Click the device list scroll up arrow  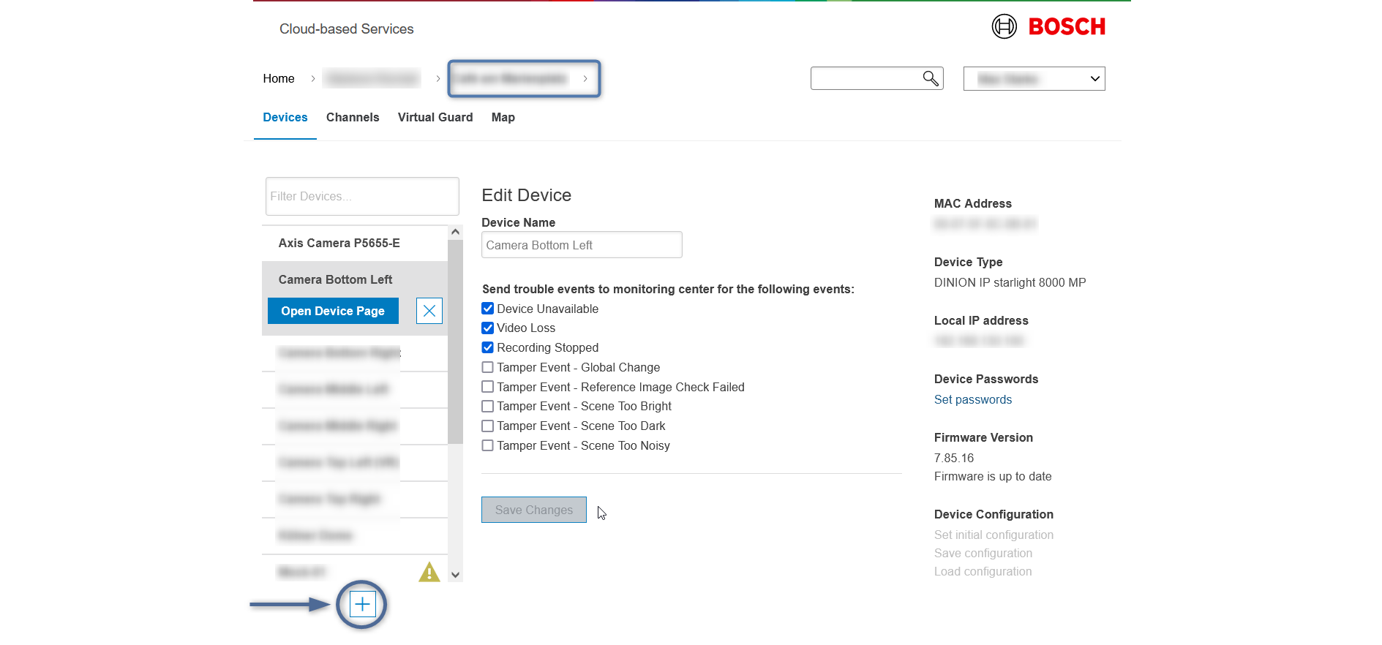pos(455,232)
